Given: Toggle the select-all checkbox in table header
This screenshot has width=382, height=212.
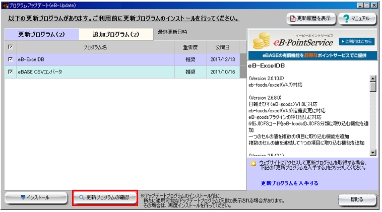Looking at the screenshot, I should (11, 47).
